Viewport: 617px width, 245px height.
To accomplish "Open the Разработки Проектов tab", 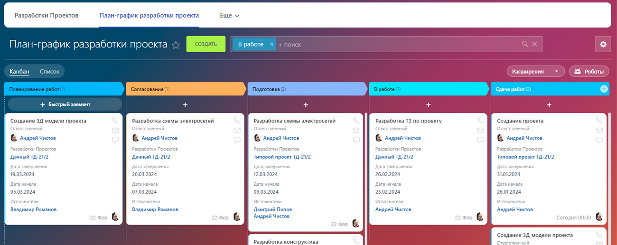I will pyautogui.click(x=47, y=16).
